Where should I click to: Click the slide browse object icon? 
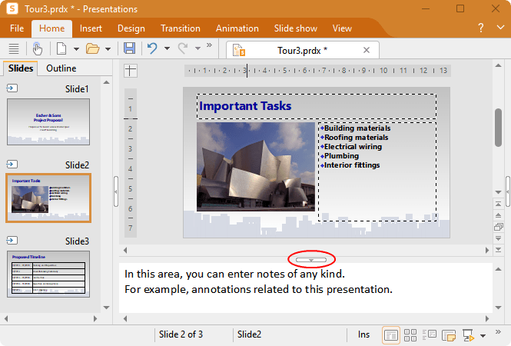[498, 226]
